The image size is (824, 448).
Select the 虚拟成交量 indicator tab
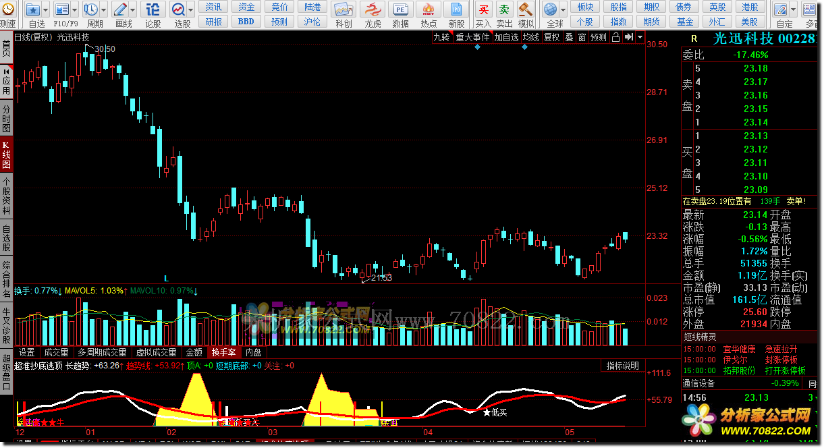[157, 352]
